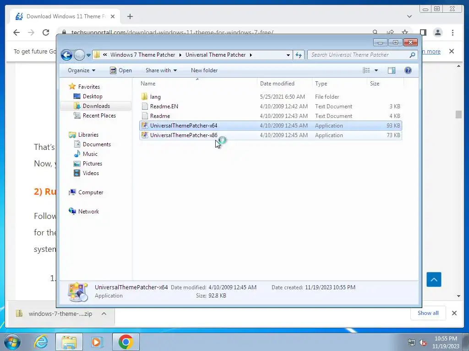The height and width of the screenshot is (351, 469).
Task: Open Windows Media Player from taskbar
Action: [x=96, y=342]
